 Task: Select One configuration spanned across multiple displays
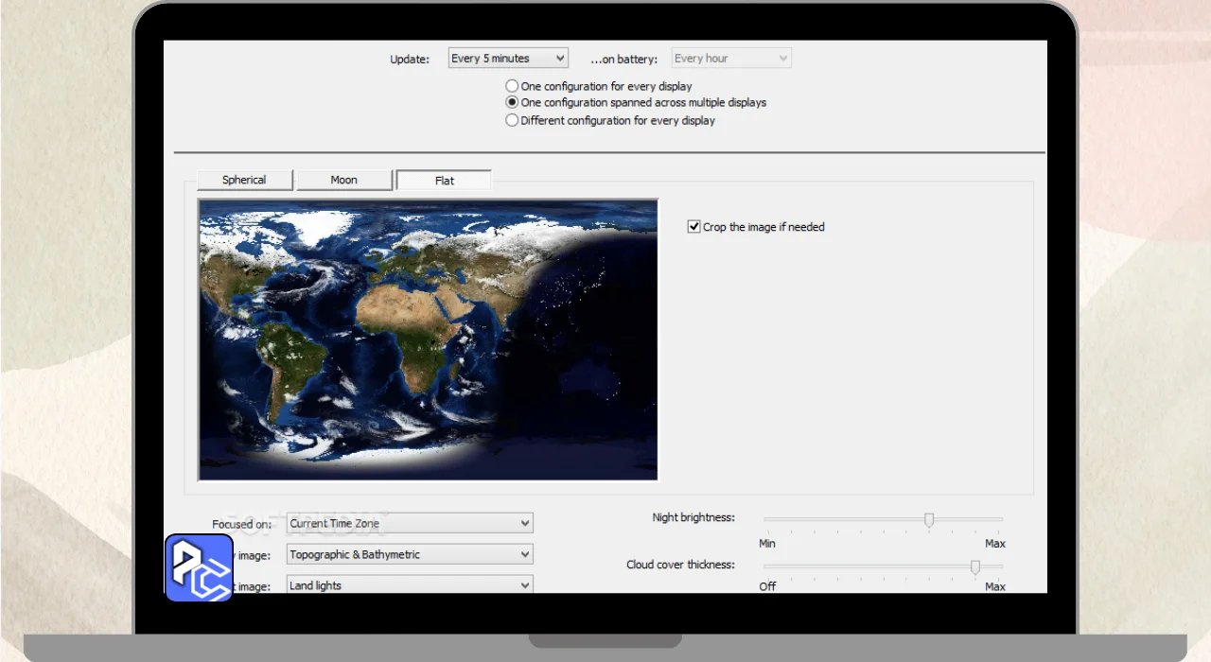[512, 102]
